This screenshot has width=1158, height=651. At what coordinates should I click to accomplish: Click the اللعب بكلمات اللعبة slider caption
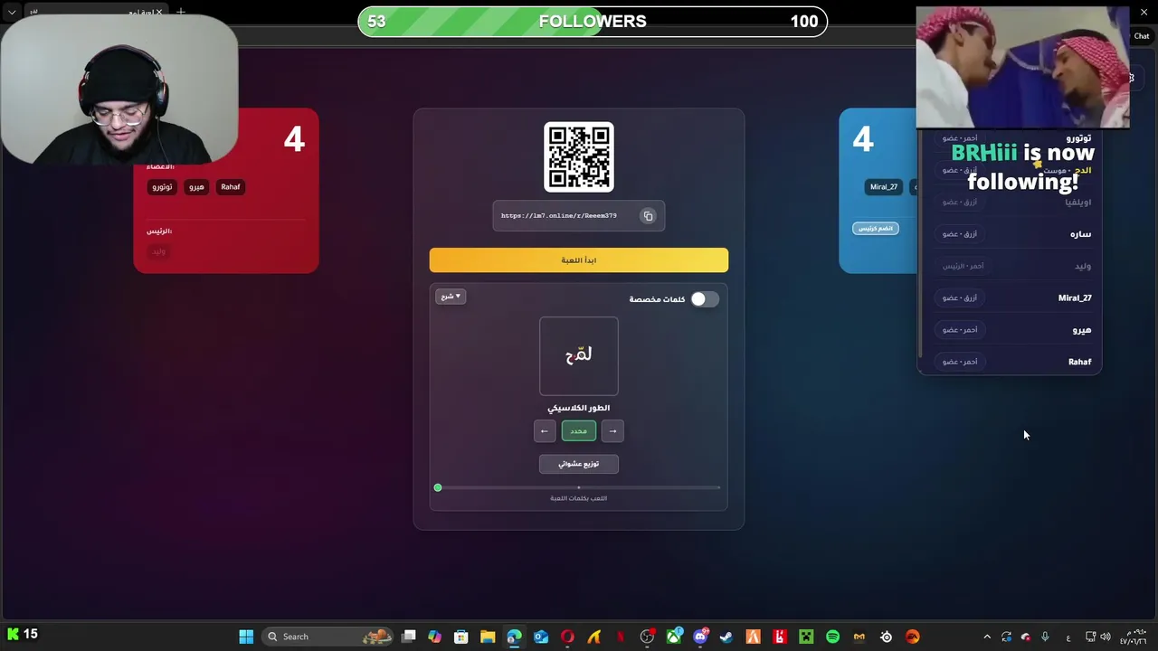coord(579,498)
